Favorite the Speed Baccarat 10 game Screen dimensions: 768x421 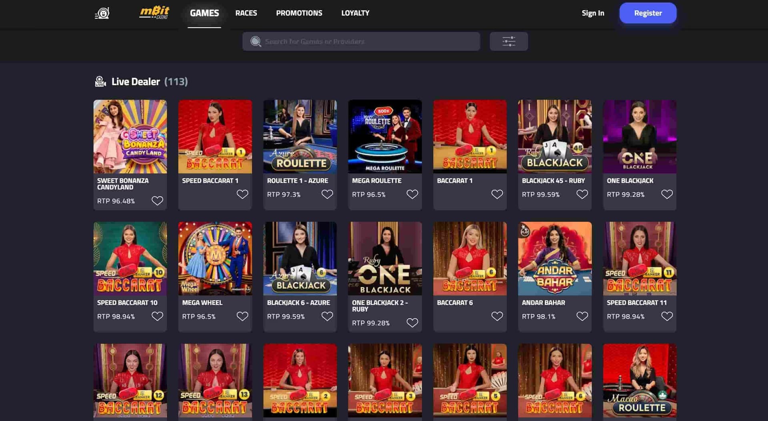(x=158, y=316)
